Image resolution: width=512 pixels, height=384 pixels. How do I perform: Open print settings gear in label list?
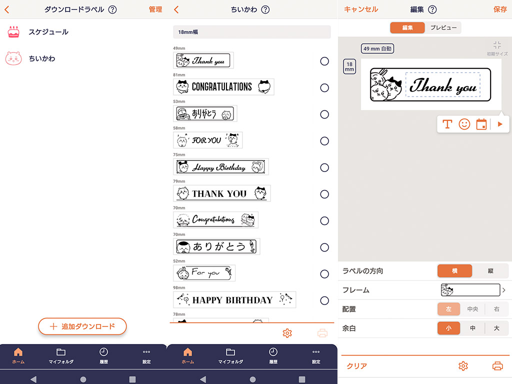click(287, 333)
